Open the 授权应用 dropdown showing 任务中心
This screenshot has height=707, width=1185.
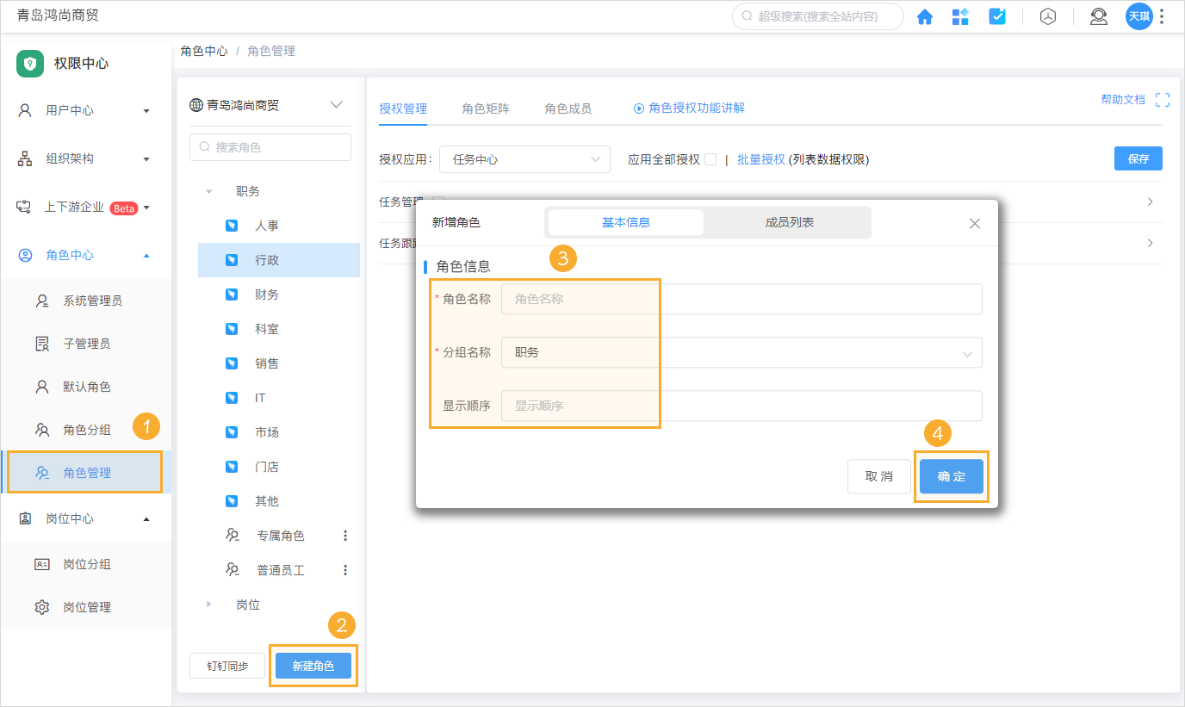[x=524, y=158]
